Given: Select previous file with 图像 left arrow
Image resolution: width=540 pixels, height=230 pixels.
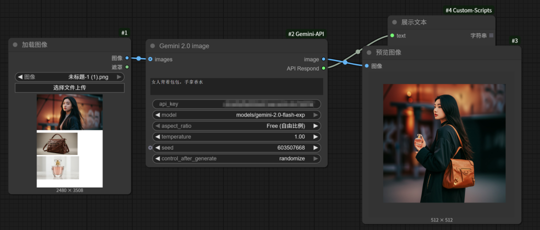Looking at the screenshot, I should (20, 77).
